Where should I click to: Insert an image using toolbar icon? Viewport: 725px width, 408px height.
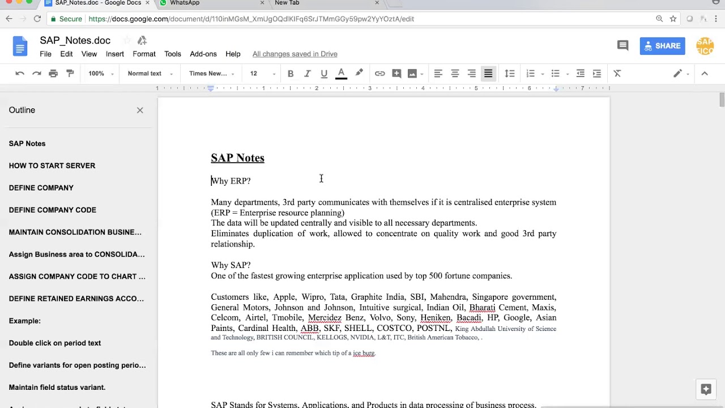coord(412,73)
